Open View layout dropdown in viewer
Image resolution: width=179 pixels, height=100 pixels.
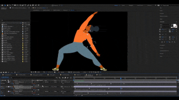pos(86,72)
